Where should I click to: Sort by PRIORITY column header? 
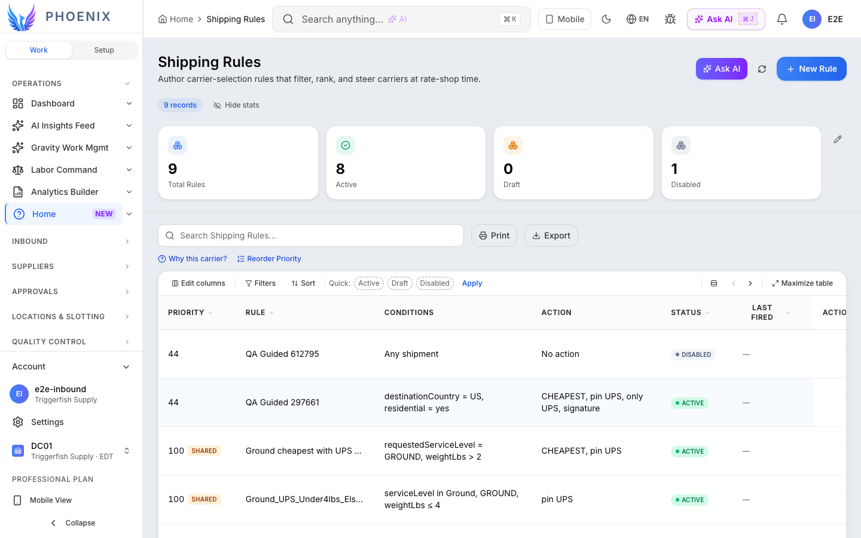[190, 313]
